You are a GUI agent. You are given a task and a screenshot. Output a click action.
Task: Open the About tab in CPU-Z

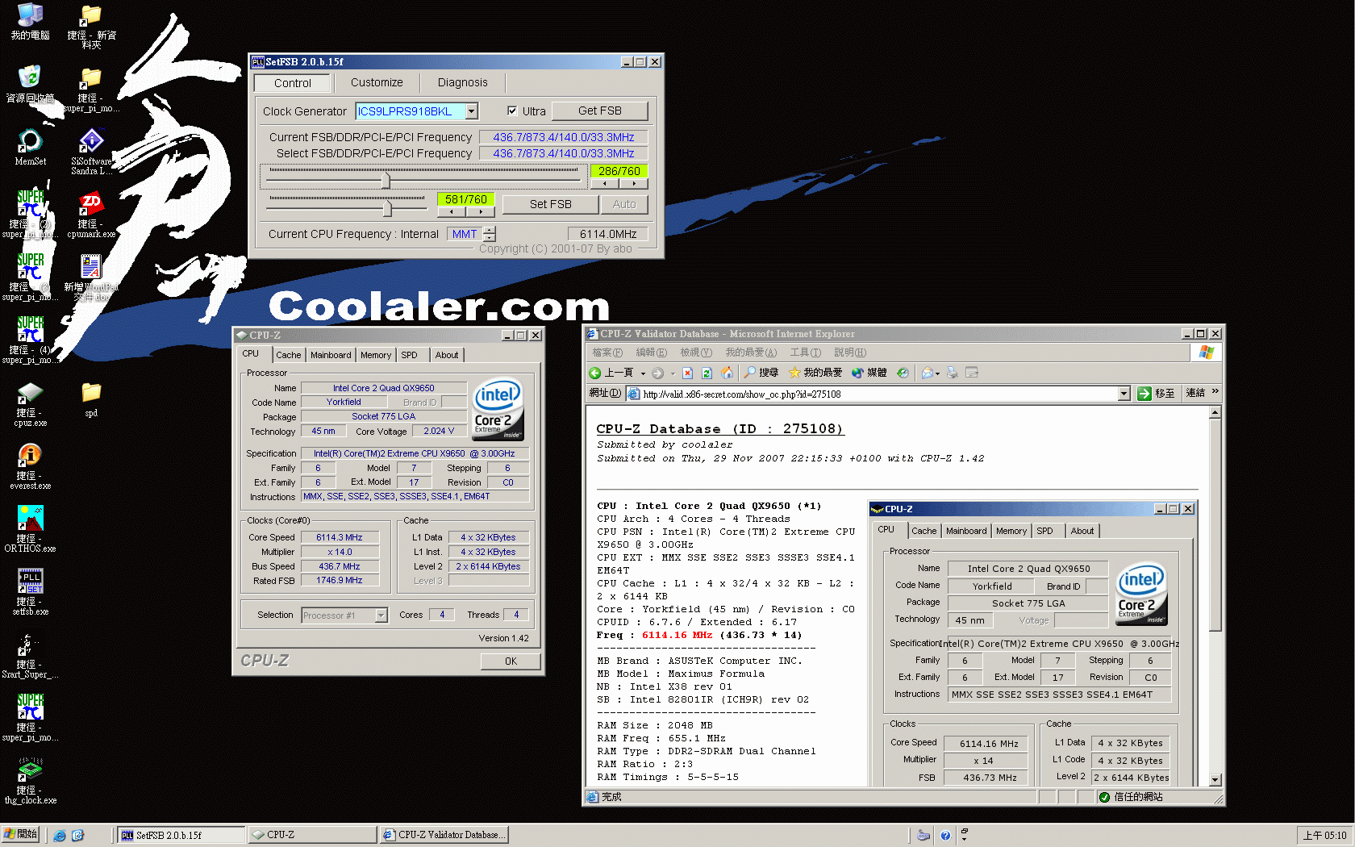(x=447, y=355)
